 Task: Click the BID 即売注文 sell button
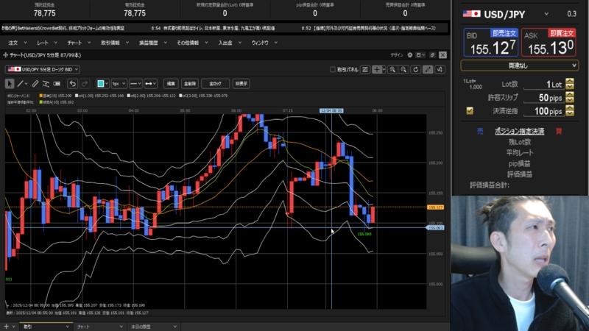click(x=490, y=43)
